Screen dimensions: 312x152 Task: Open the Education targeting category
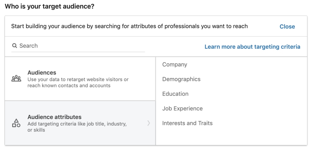tap(175, 94)
